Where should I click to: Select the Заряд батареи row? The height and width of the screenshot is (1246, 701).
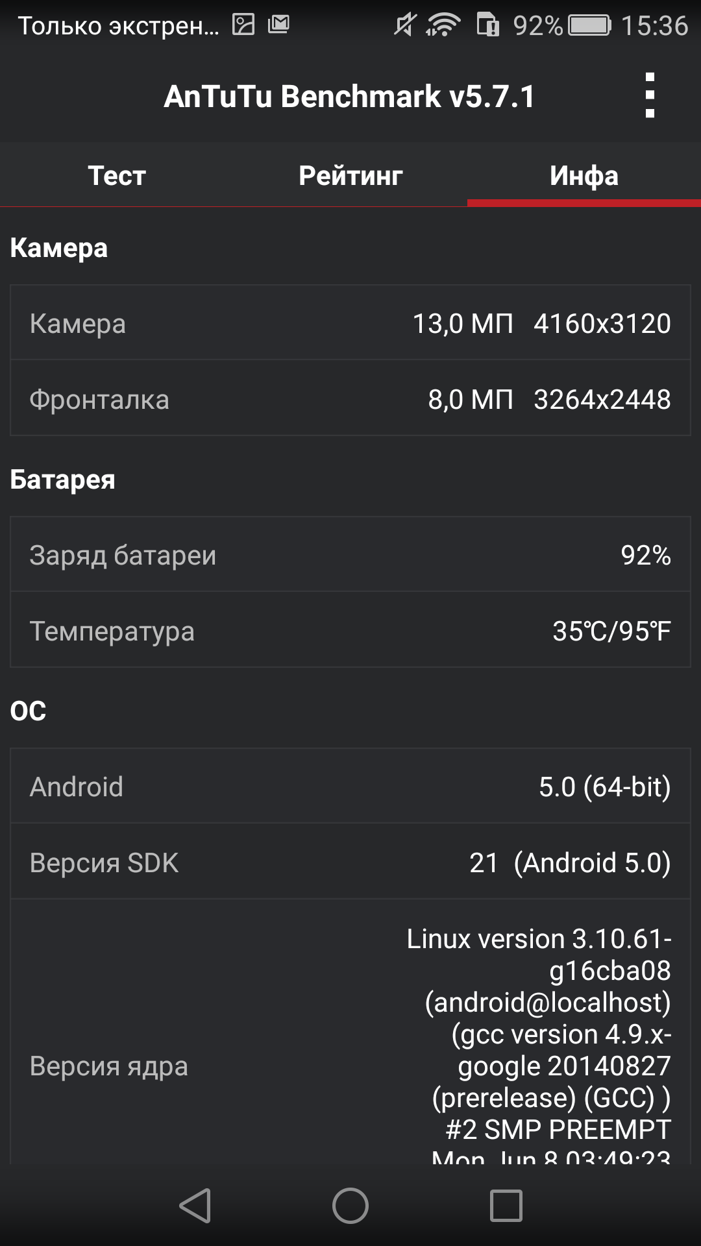[350, 554]
